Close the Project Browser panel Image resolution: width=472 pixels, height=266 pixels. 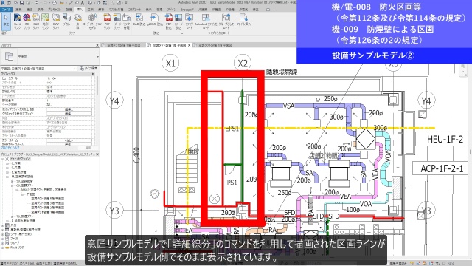(x=97, y=154)
